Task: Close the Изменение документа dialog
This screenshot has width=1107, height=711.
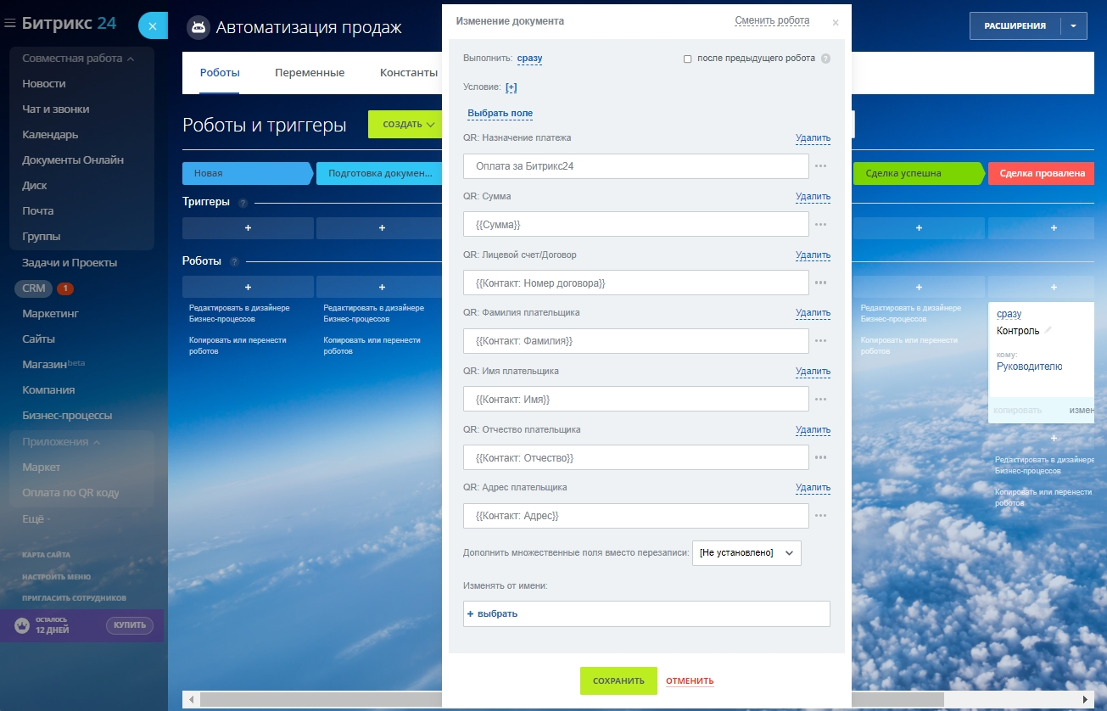Action: (x=836, y=23)
